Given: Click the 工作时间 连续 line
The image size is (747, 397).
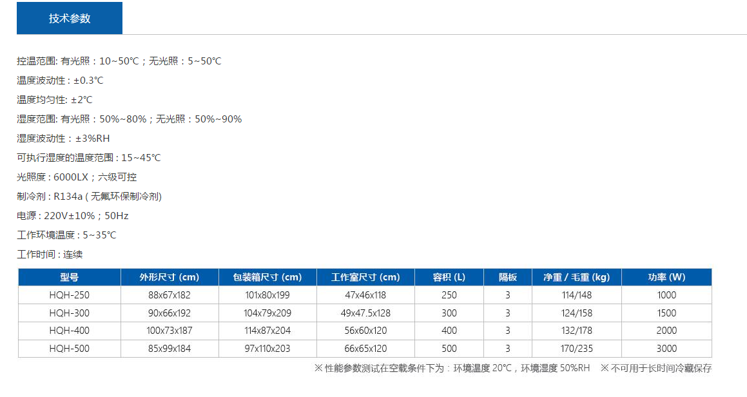Looking at the screenshot, I should [50, 254].
